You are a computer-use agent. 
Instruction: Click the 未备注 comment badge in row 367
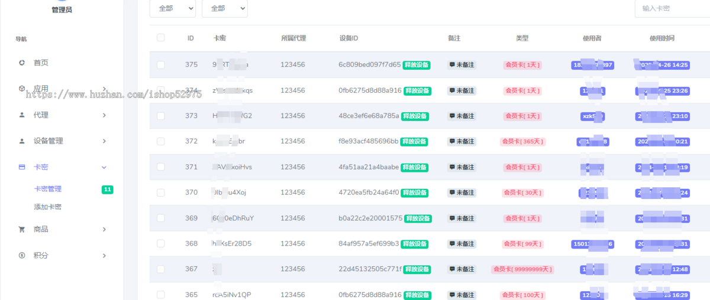[x=461, y=269]
